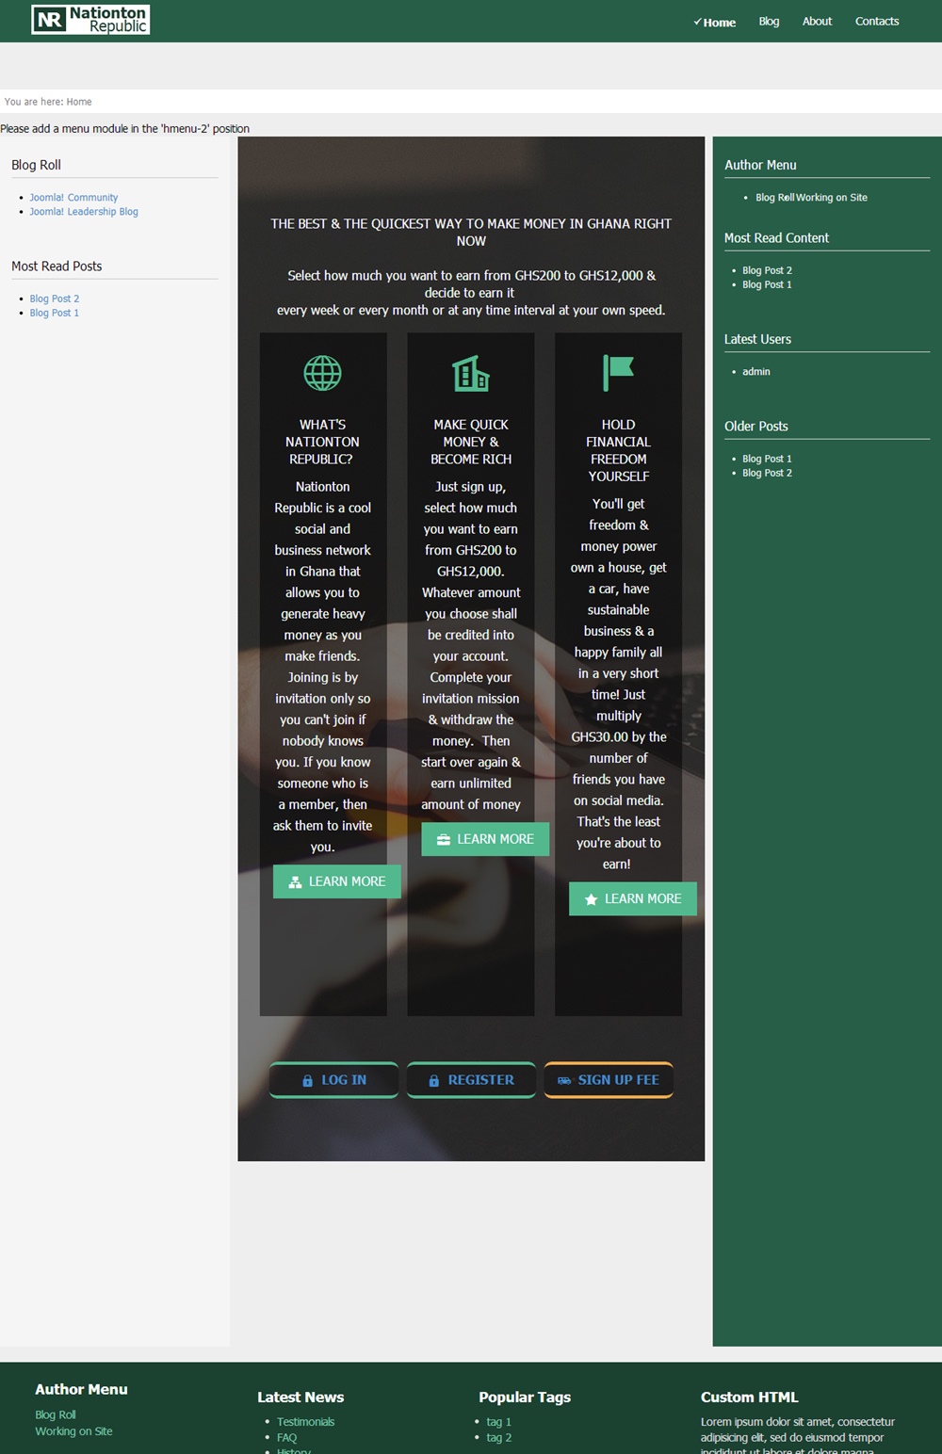Viewport: 942px width, 1454px height.
Task: Open the Testimonials link in Latest News
Action: [305, 1422]
